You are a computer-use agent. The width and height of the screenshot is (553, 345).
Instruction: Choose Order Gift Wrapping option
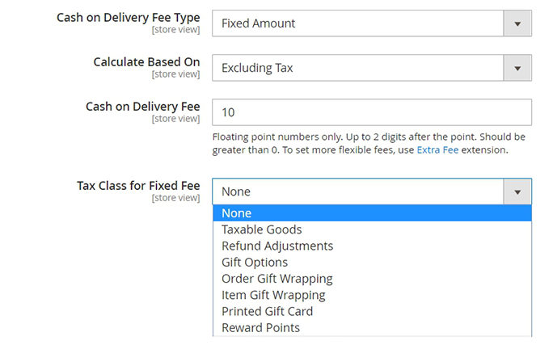276,279
